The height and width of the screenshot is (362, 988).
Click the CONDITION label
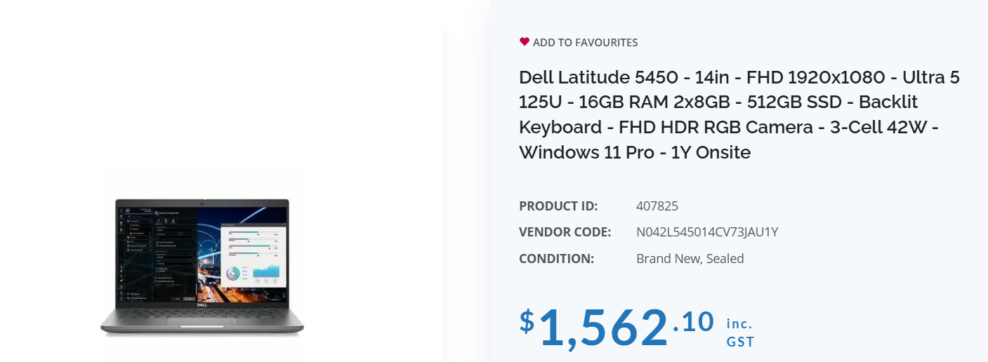pos(556,259)
